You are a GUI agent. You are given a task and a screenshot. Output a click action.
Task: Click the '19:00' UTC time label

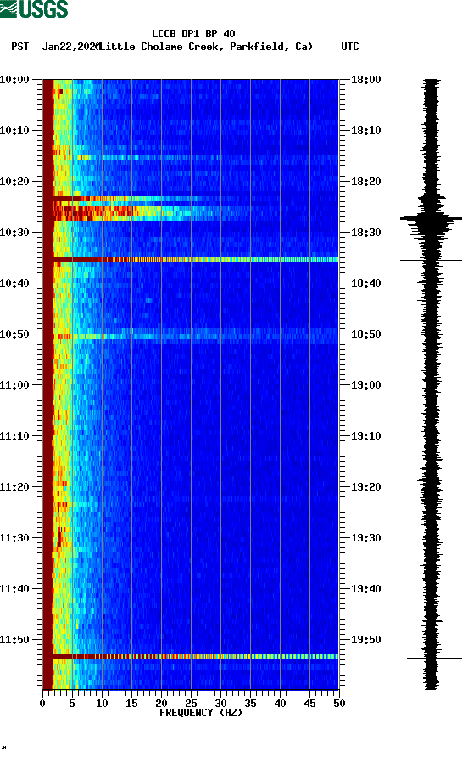(365, 384)
